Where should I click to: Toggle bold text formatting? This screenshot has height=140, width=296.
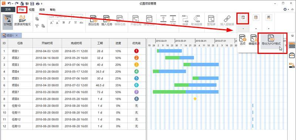[x=64, y=23]
